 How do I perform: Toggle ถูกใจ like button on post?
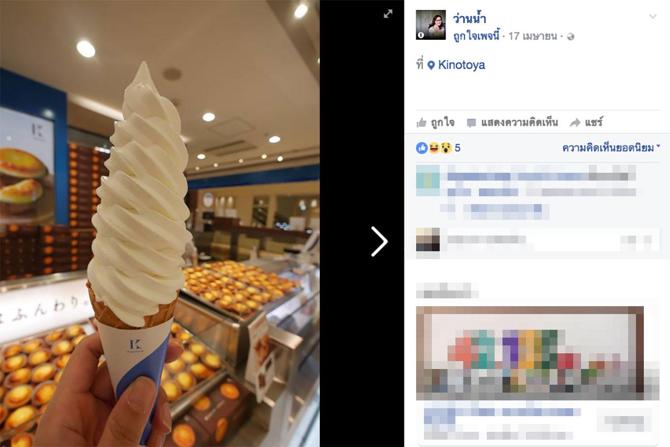point(435,122)
